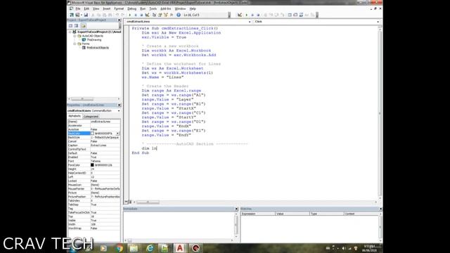Click the Paste toolbar icon
This screenshot has height=253, width=450.
point(105,15)
